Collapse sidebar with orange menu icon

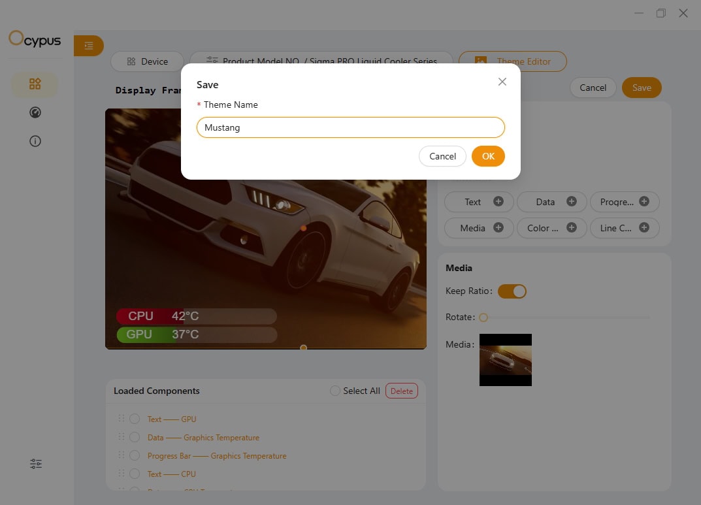89,46
